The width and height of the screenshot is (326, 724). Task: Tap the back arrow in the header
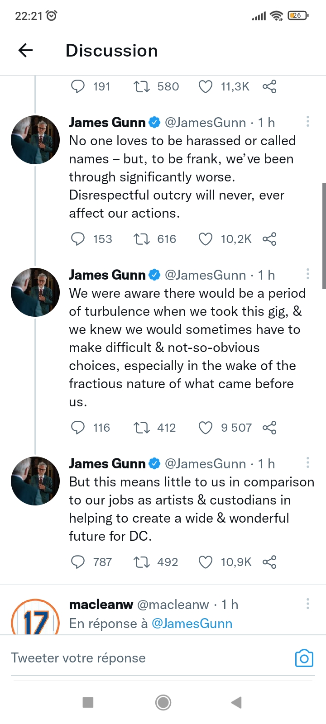tap(26, 50)
